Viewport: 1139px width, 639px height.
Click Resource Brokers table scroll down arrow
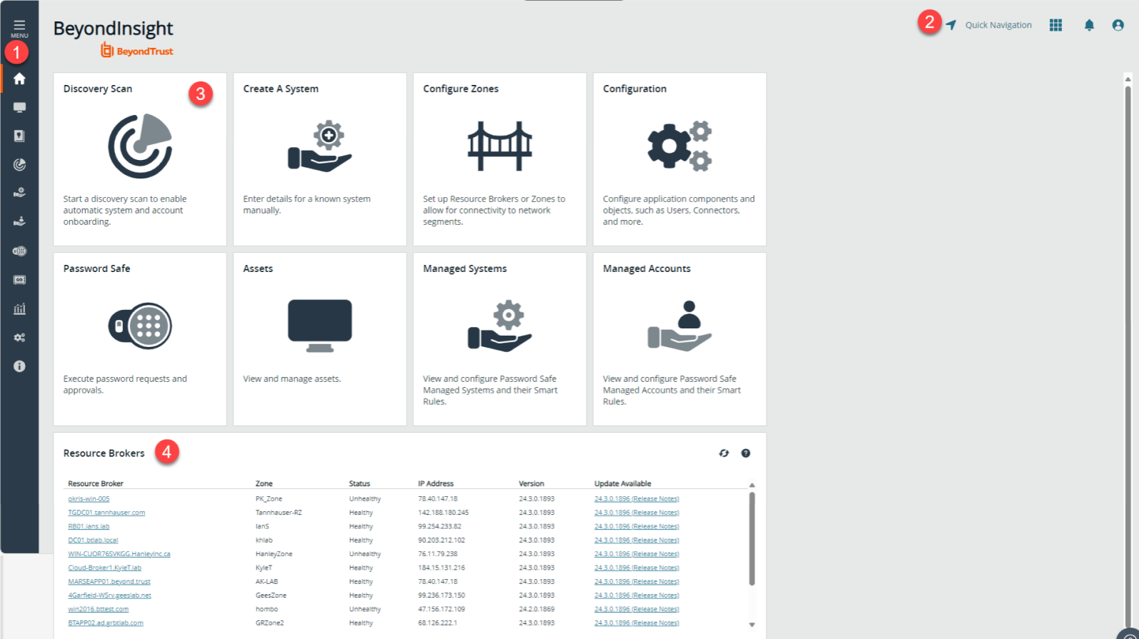[752, 625]
